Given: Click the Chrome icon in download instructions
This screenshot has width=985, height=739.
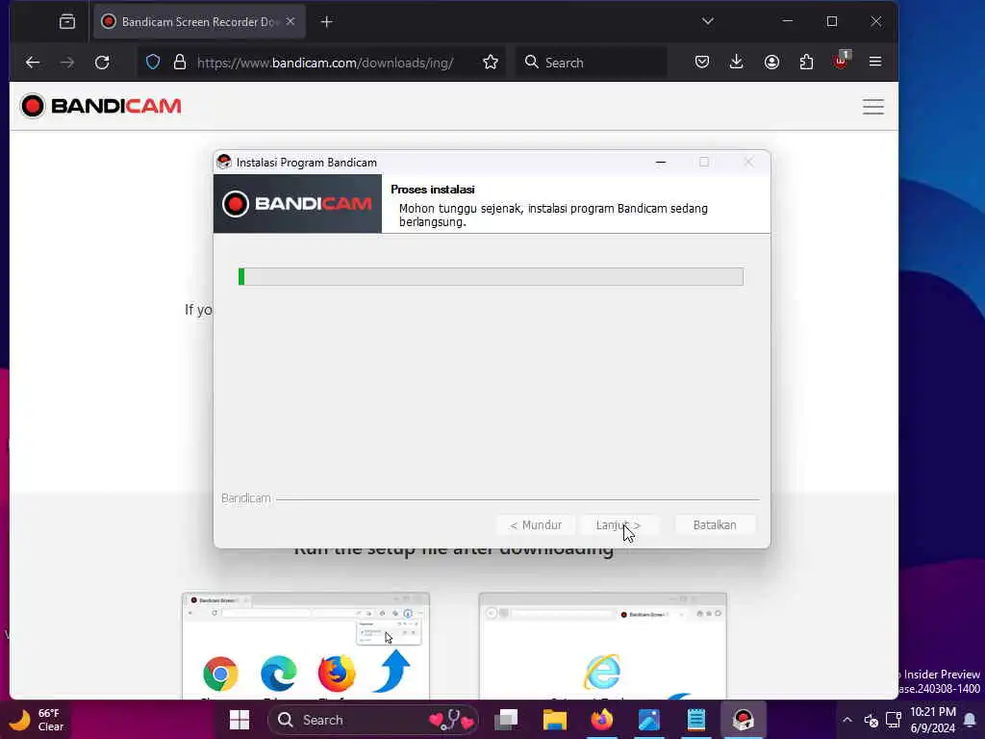Looking at the screenshot, I should coord(220,673).
